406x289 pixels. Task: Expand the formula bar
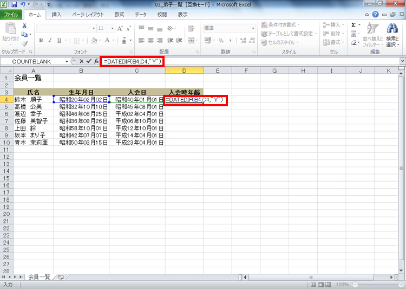click(x=402, y=61)
